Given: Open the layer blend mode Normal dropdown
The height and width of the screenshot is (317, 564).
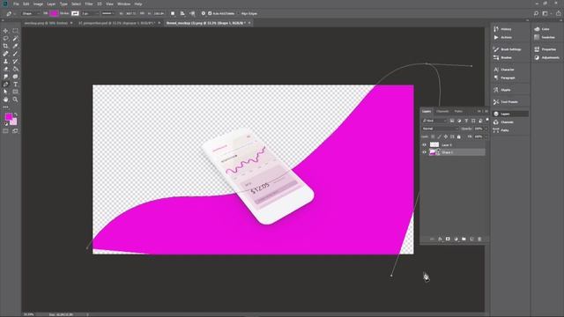Looking at the screenshot, I should (440, 129).
